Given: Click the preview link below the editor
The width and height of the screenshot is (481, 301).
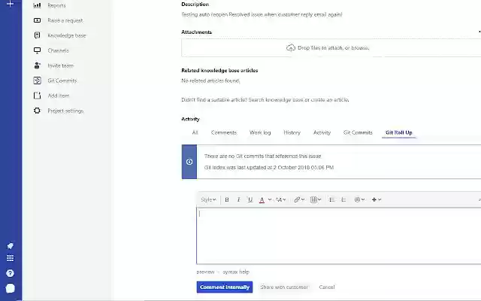Looking at the screenshot, I should pyautogui.click(x=205, y=272).
